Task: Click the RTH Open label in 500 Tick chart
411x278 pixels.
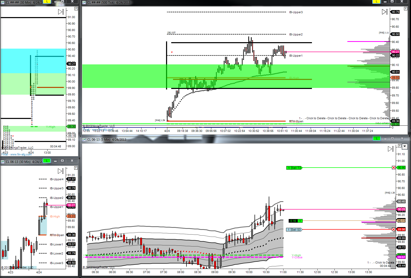Action: [x=296, y=121]
